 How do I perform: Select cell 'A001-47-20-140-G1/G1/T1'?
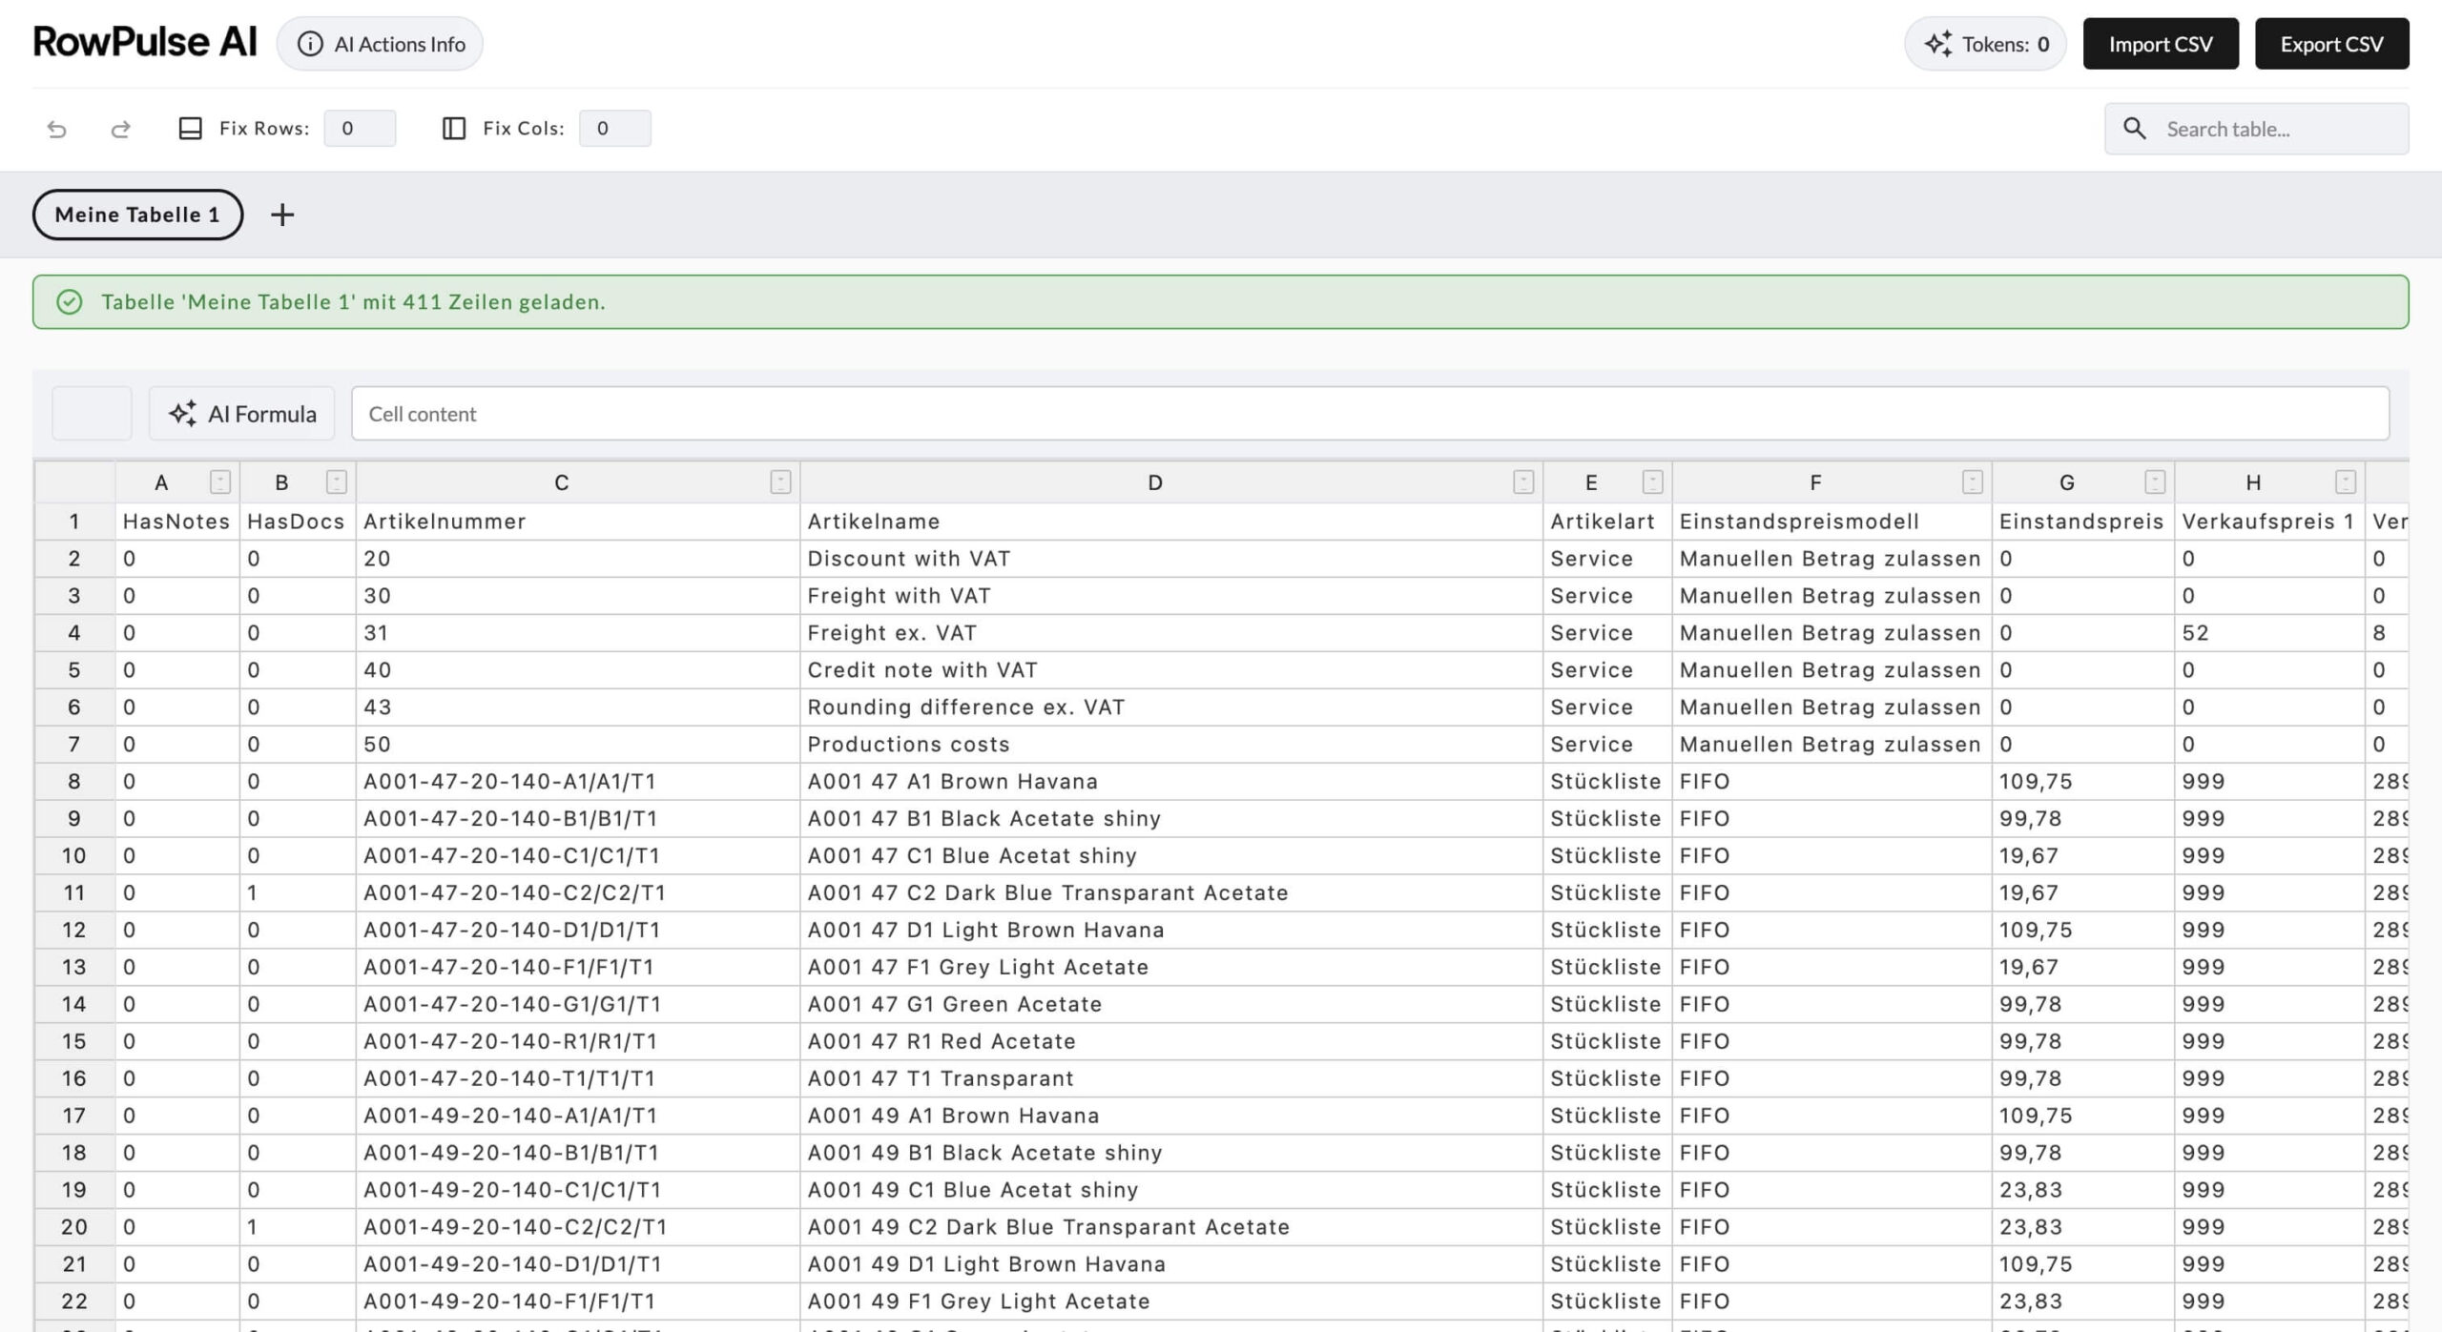coord(578,1005)
